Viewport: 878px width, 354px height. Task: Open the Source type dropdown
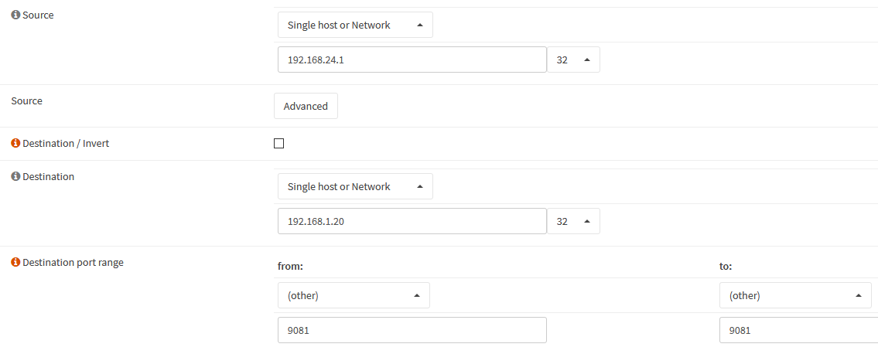coord(355,25)
